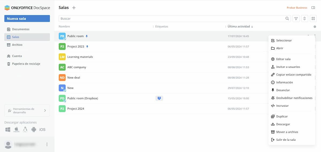The height and width of the screenshot is (152, 321).
Task: Click the Buscar search field
Action: click(171, 19)
